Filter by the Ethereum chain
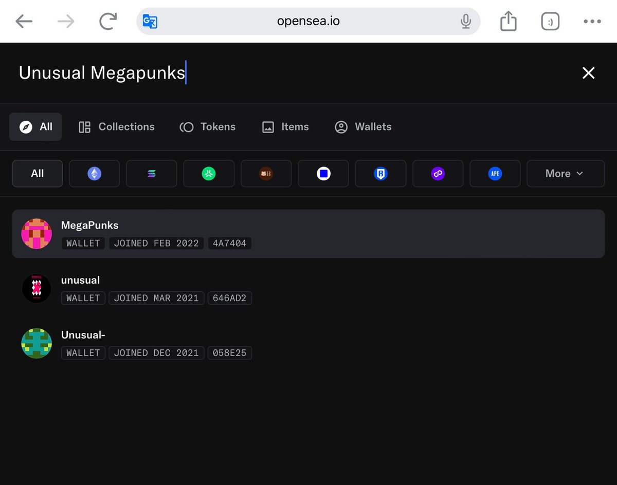Viewport: 617px width, 485px height. (95, 174)
